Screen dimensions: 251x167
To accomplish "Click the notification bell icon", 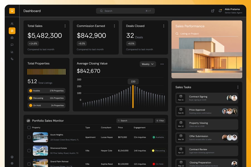I will pos(220,11).
